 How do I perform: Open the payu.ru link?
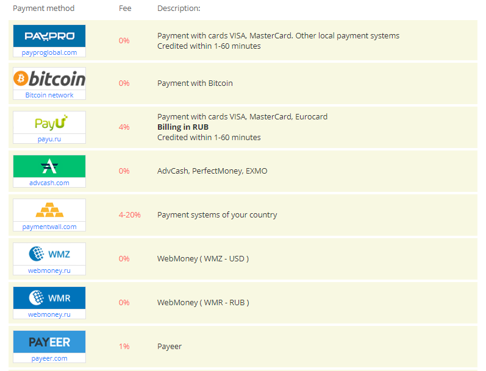point(49,139)
